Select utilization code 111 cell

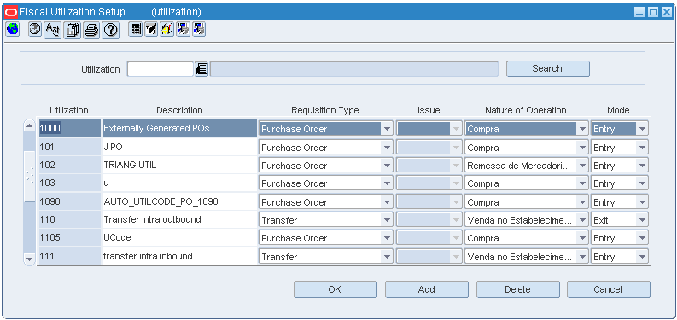69,257
